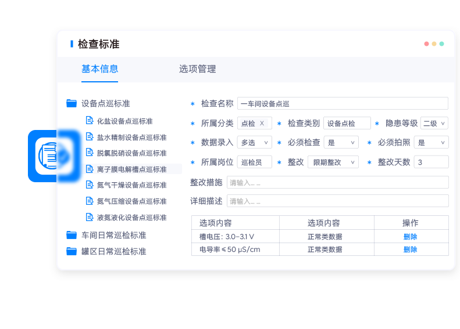The width and height of the screenshot is (460, 329).
Task: Click document icon beside 化盐设备点巡标准
Action: [x=90, y=121]
